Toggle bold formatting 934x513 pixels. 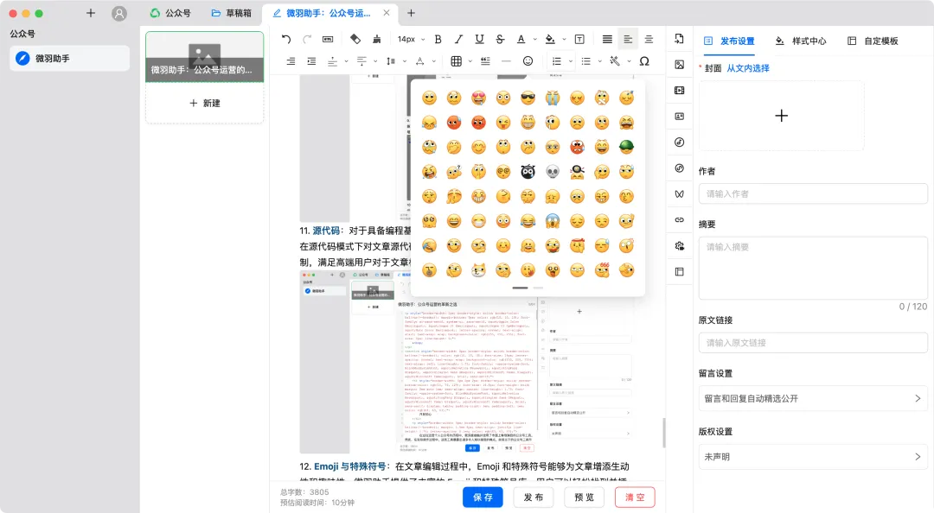[438, 39]
